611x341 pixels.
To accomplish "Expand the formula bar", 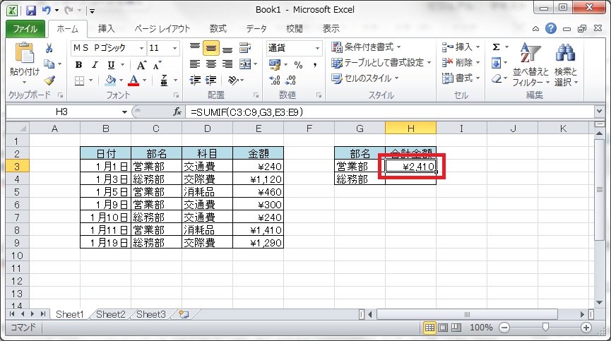I will (x=599, y=112).
